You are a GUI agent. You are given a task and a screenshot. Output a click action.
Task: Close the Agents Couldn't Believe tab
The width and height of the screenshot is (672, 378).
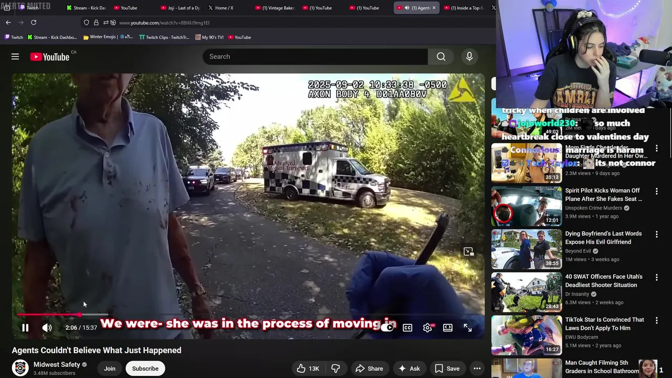click(434, 8)
